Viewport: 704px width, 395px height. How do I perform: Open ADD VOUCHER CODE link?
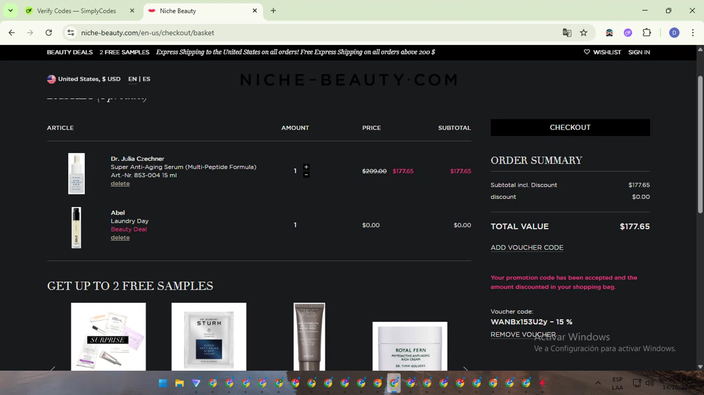point(527,247)
